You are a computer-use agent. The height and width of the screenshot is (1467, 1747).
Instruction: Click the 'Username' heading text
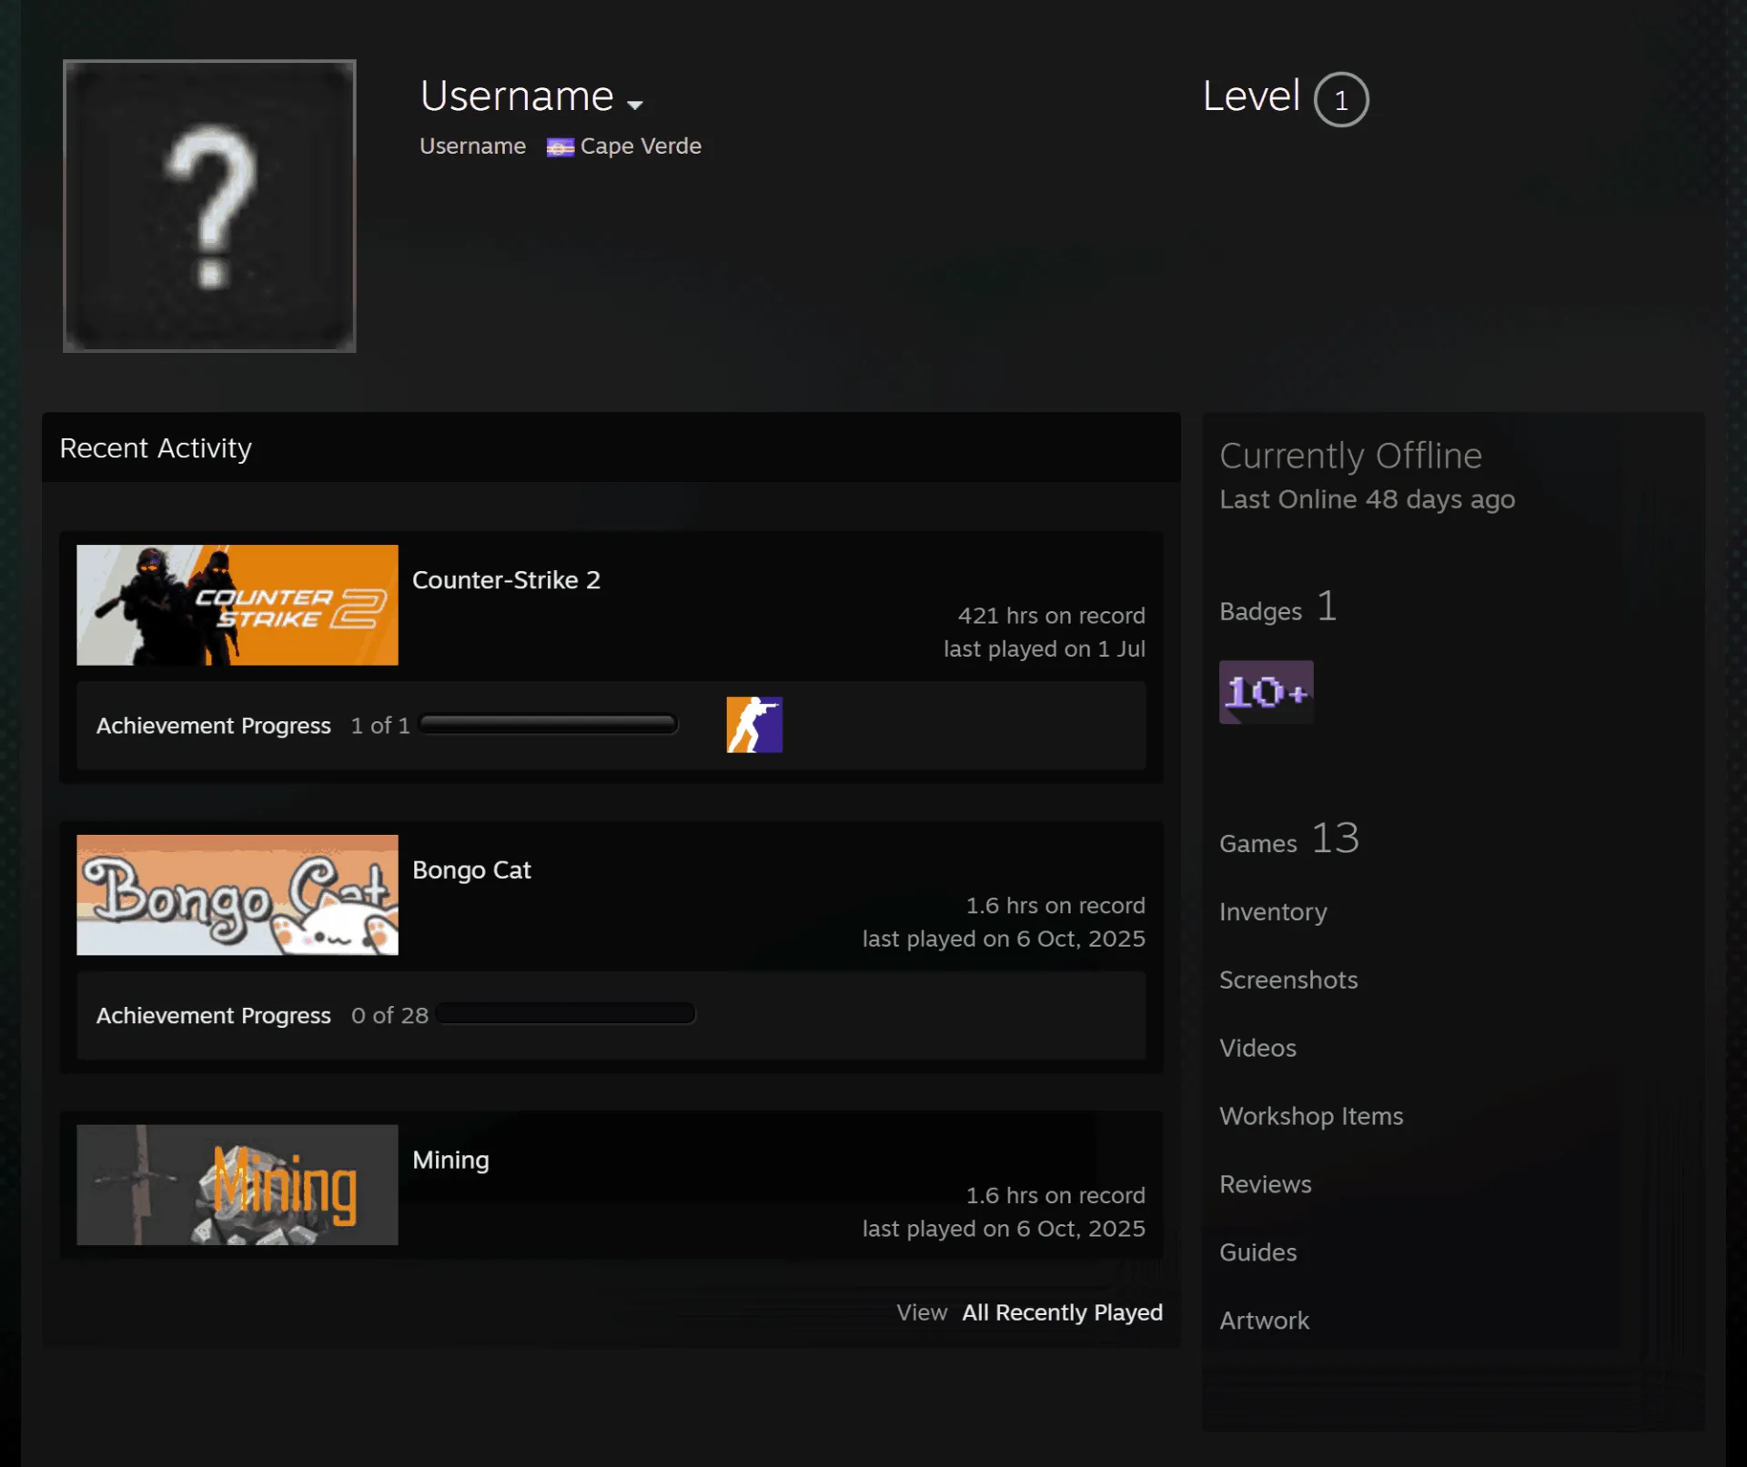coord(517,96)
